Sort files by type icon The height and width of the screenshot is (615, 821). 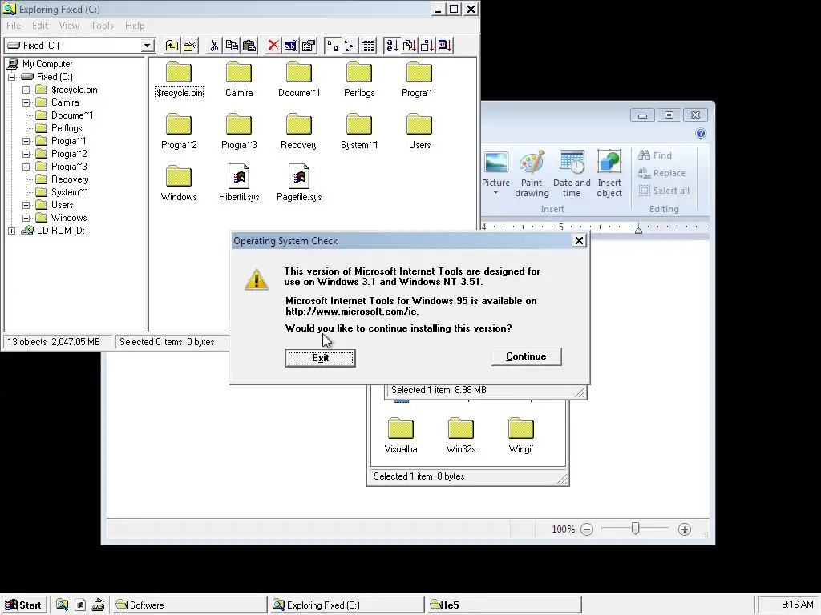click(410, 46)
